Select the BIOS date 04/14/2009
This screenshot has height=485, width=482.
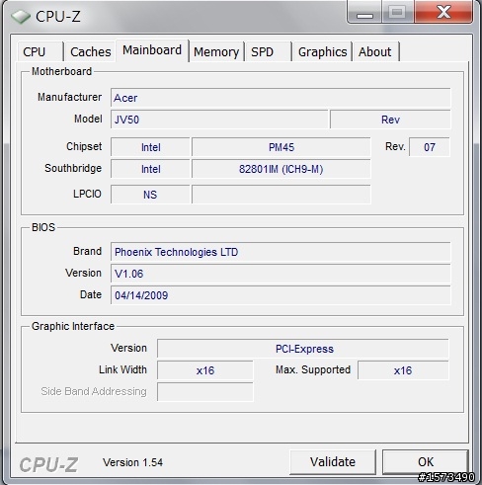pyautogui.click(x=281, y=295)
